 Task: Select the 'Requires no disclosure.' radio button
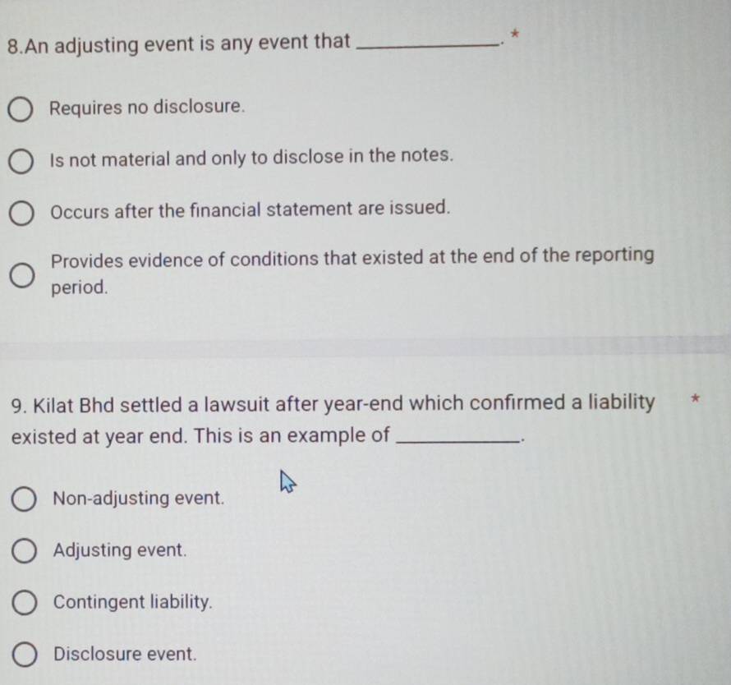[x=20, y=110]
